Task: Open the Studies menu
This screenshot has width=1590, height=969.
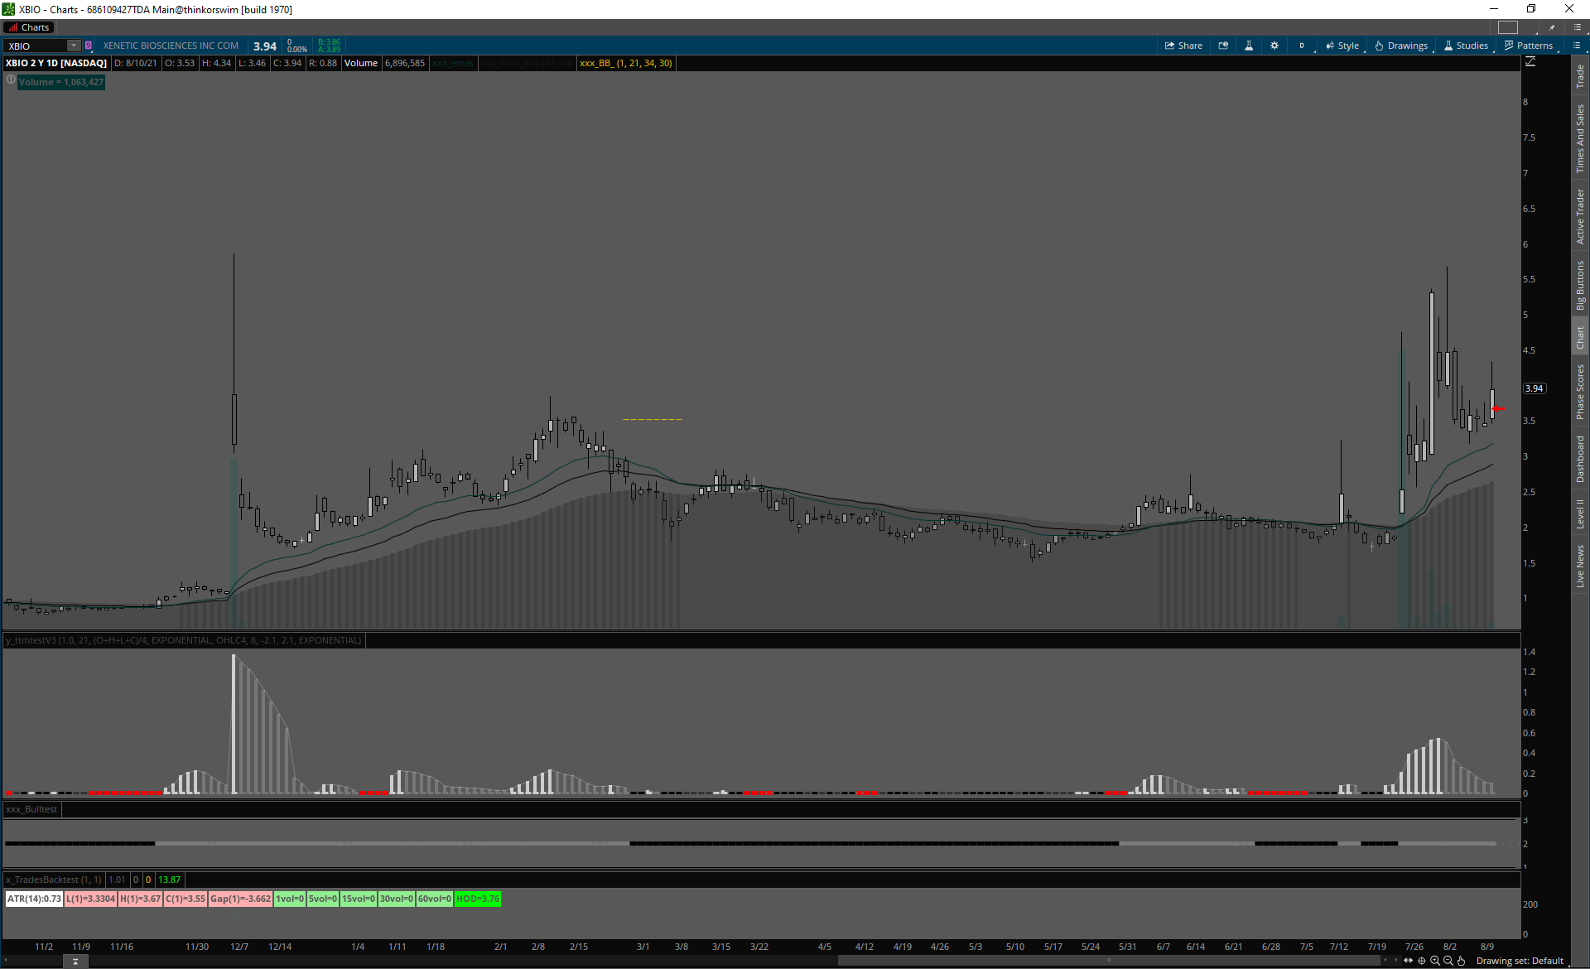Action: (x=1466, y=46)
